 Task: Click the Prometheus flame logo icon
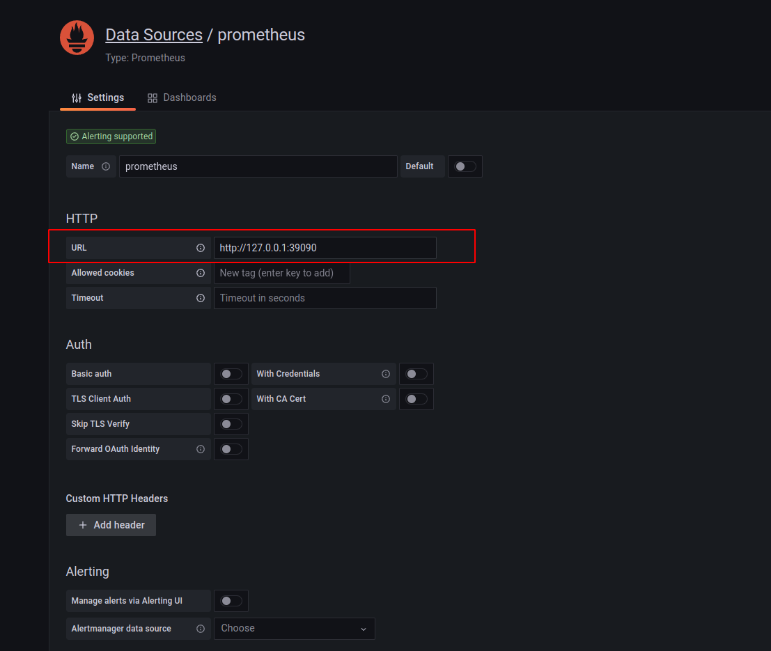(x=77, y=38)
